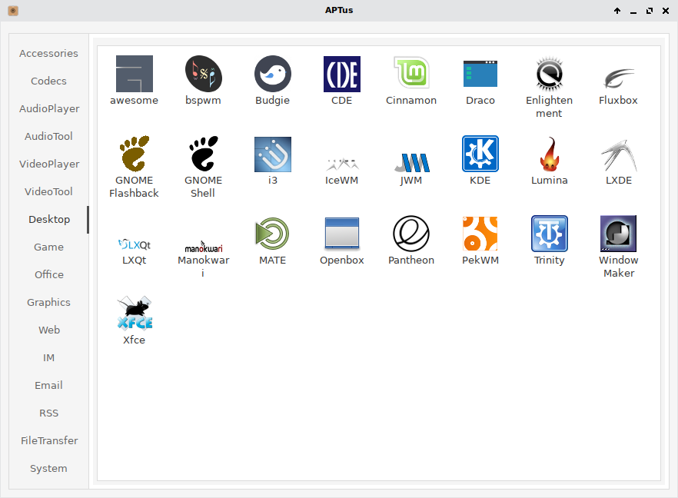Image resolution: width=678 pixels, height=498 pixels.
Task: Click the CDE desktop icon
Action: [x=341, y=74]
